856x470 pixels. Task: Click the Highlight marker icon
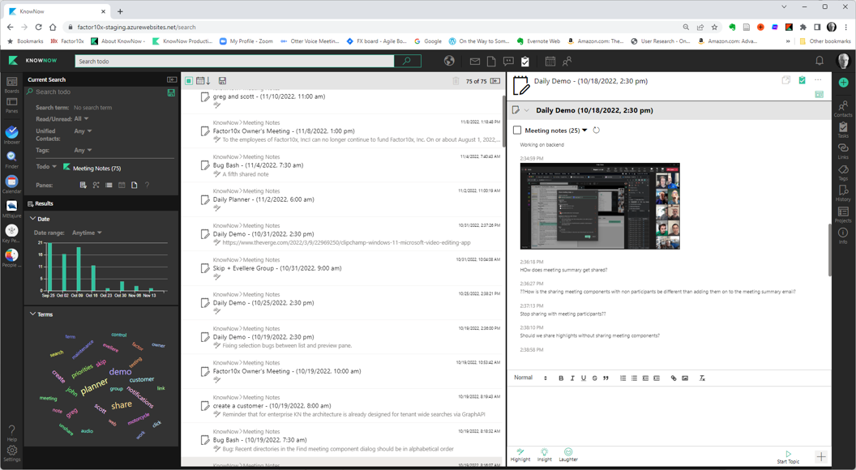(x=520, y=452)
